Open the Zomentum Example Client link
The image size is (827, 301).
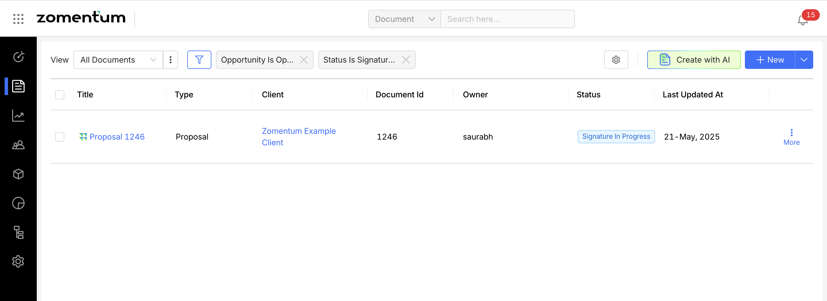tap(299, 137)
